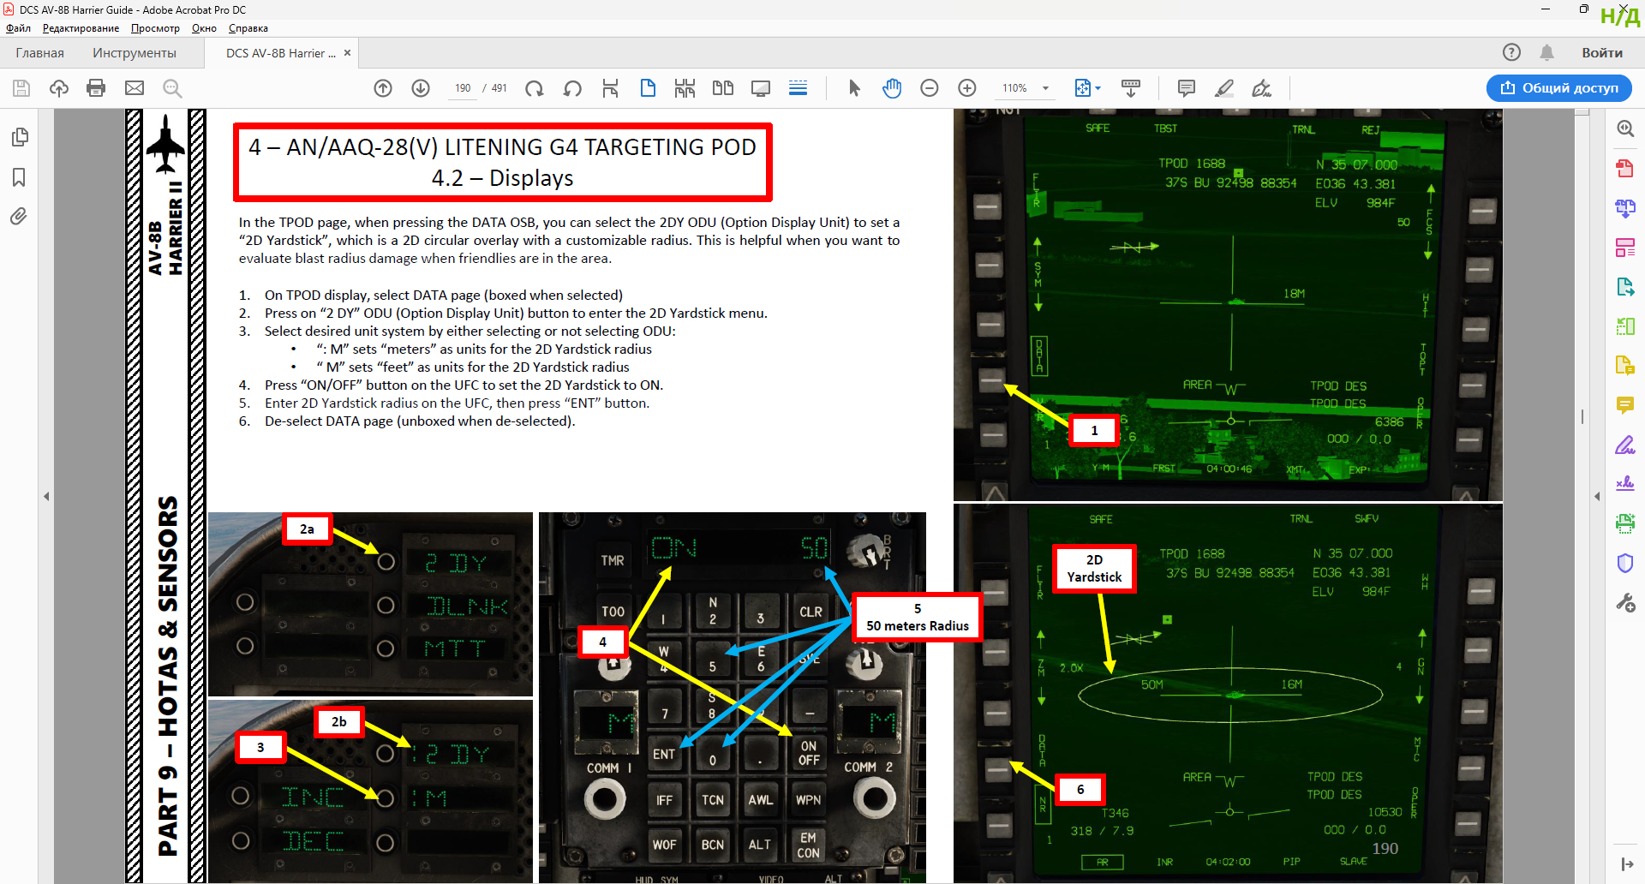
Task: Select the highlight text pen tool
Action: pos(1224,88)
